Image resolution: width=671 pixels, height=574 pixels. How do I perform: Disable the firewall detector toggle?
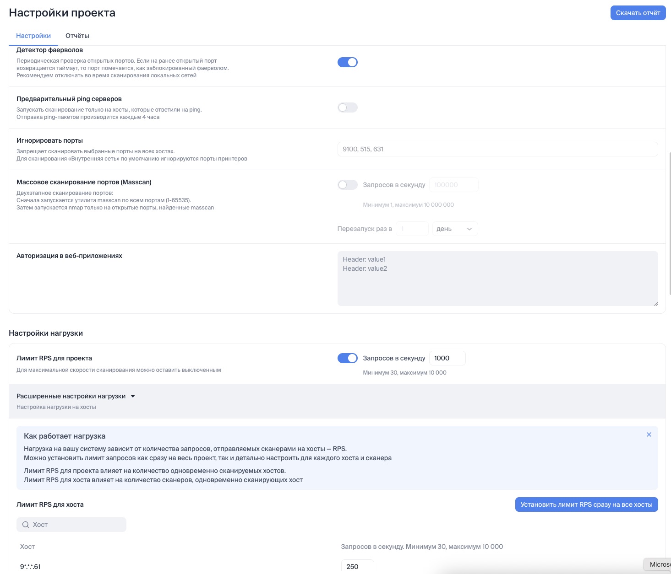347,62
